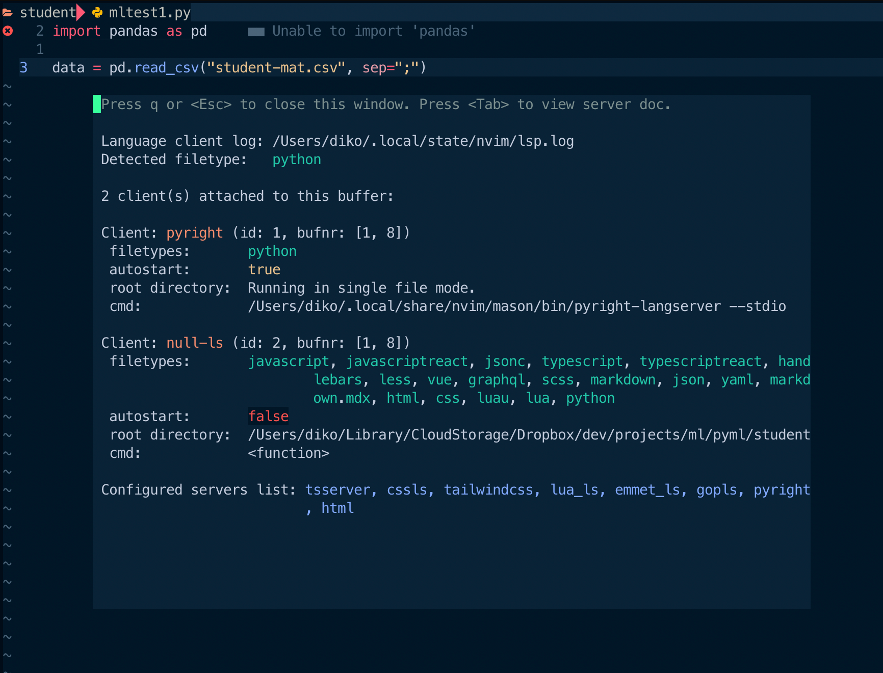Click the null-ls autostart 'false' value
The image size is (883, 673).
(x=268, y=417)
